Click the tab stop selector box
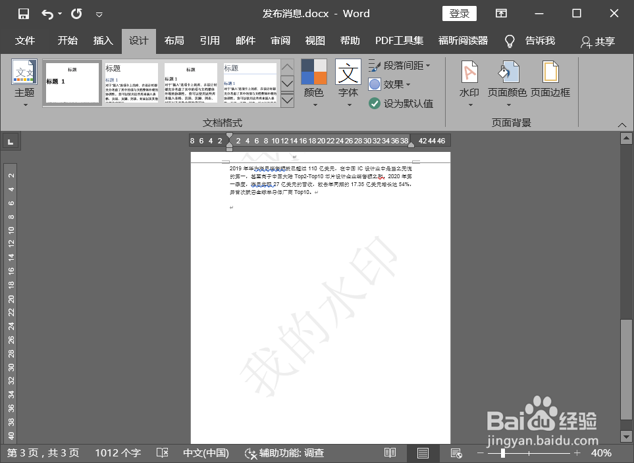 click(11, 142)
